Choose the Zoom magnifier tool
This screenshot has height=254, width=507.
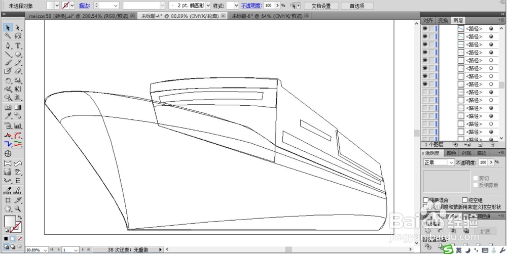point(18,208)
